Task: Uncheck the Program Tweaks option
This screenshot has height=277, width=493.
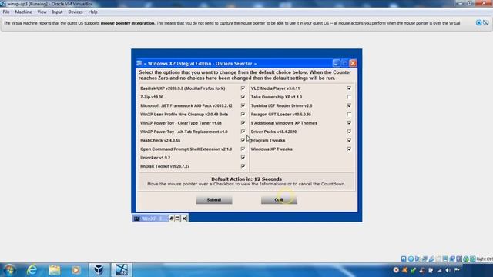Action: (x=349, y=140)
